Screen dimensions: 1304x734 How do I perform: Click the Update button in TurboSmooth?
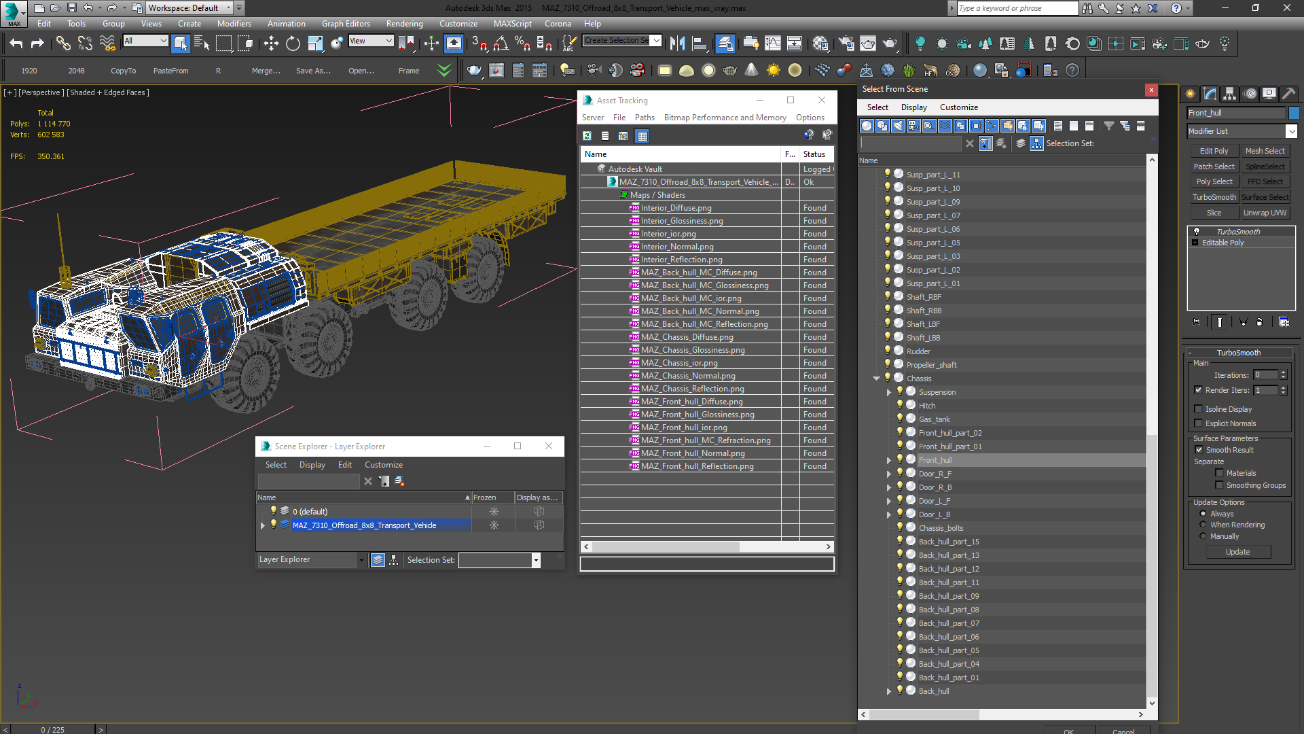(1237, 552)
